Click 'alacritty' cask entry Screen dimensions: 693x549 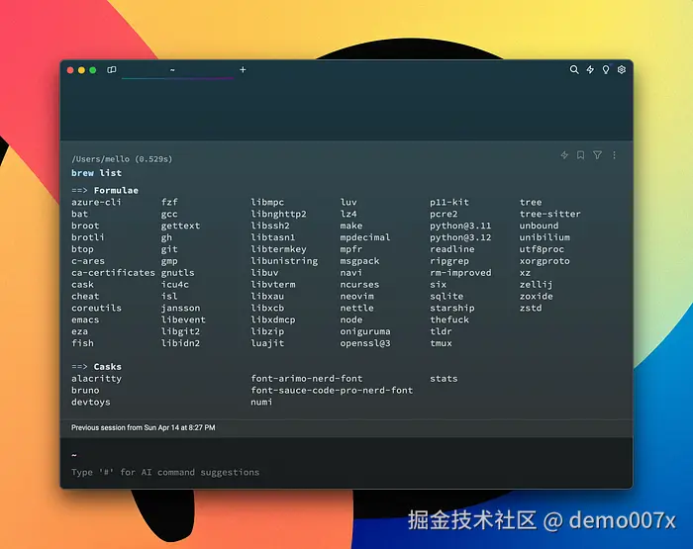coord(96,379)
